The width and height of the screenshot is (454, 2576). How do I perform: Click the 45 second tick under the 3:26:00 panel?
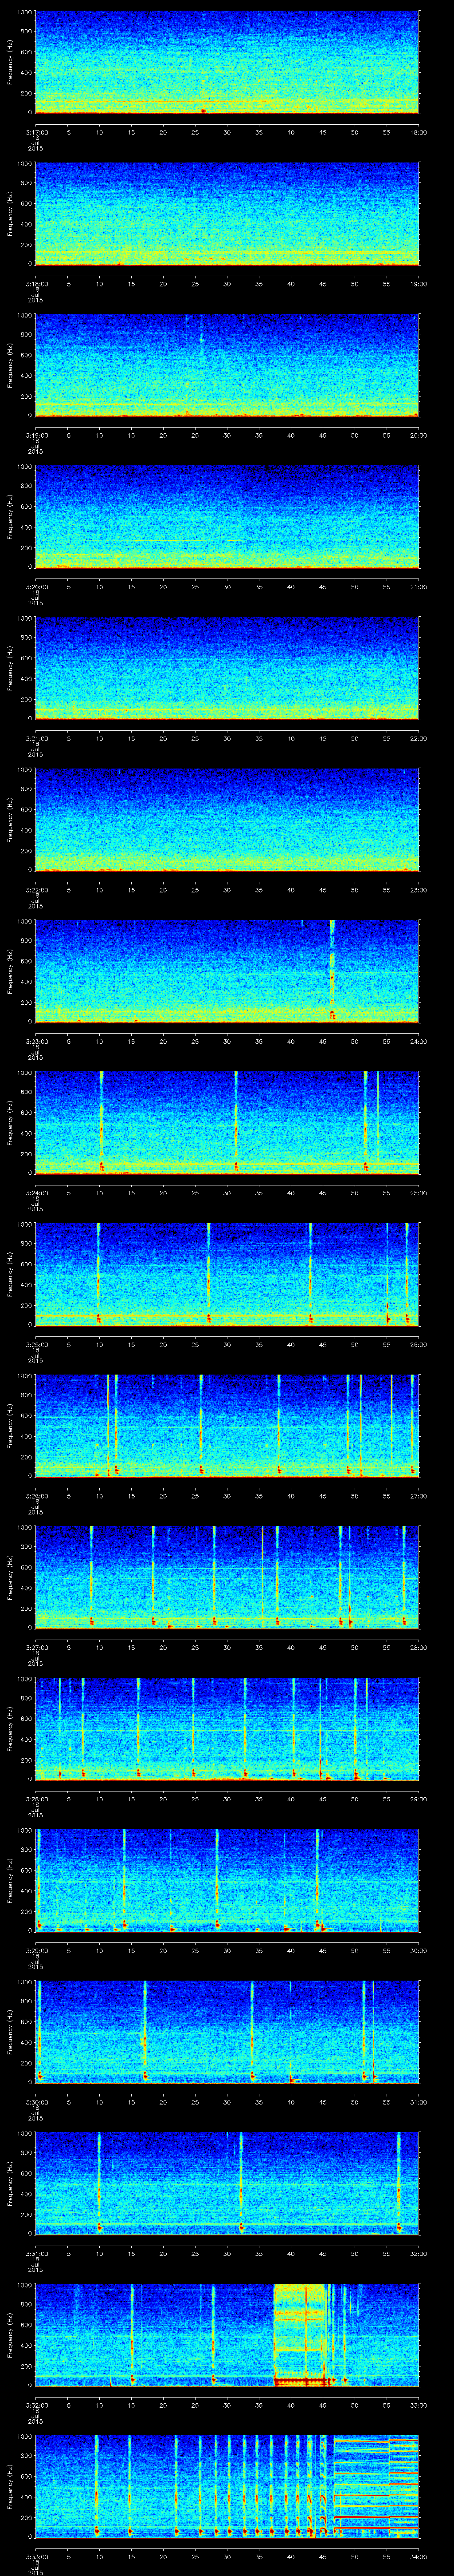[x=322, y=1496]
